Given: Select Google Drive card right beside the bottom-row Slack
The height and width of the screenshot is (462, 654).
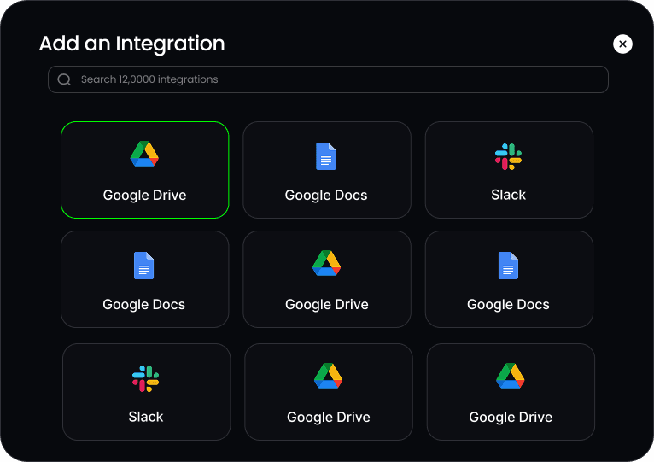Looking at the screenshot, I should pyautogui.click(x=329, y=392).
